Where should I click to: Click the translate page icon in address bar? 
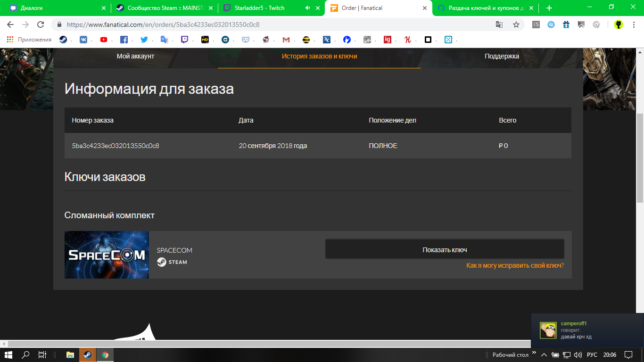pyautogui.click(x=499, y=25)
